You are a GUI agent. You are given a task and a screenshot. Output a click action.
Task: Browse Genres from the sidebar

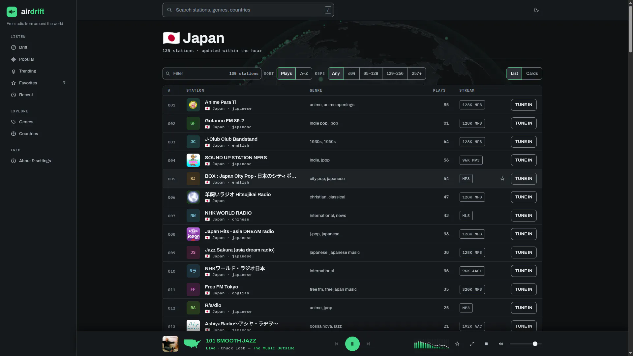pos(38,122)
